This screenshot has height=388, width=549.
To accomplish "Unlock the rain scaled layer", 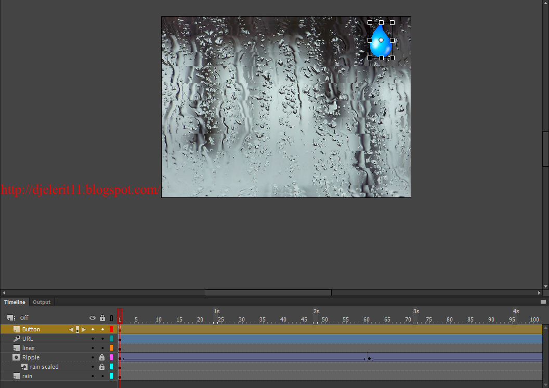I will click(102, 367).
